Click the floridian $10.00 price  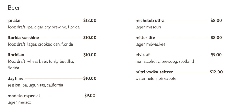click(90, 55)
